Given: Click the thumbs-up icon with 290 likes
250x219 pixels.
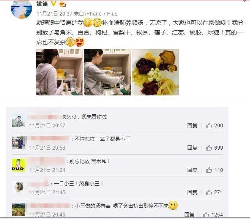Looking at the screenshot, I should [209, 125].
